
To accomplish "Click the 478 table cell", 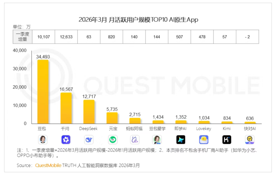I will click(202, 37).
